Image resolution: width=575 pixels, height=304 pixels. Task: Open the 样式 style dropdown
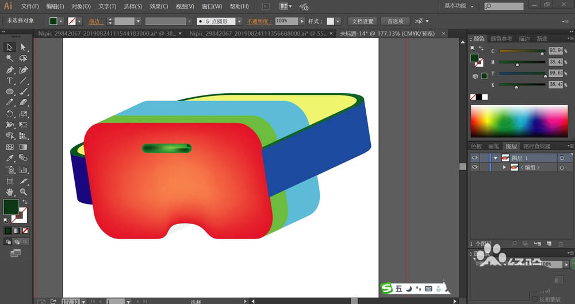(338, 21)
